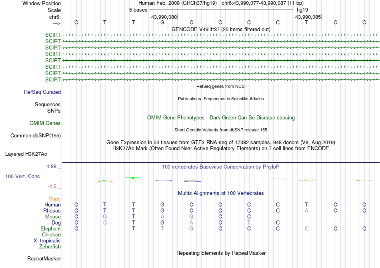Screen dimensions: 380x268
Task: Open '100 vertebrates Basewise Conservation by PhyloP' title
Action: tap(221, 167)
